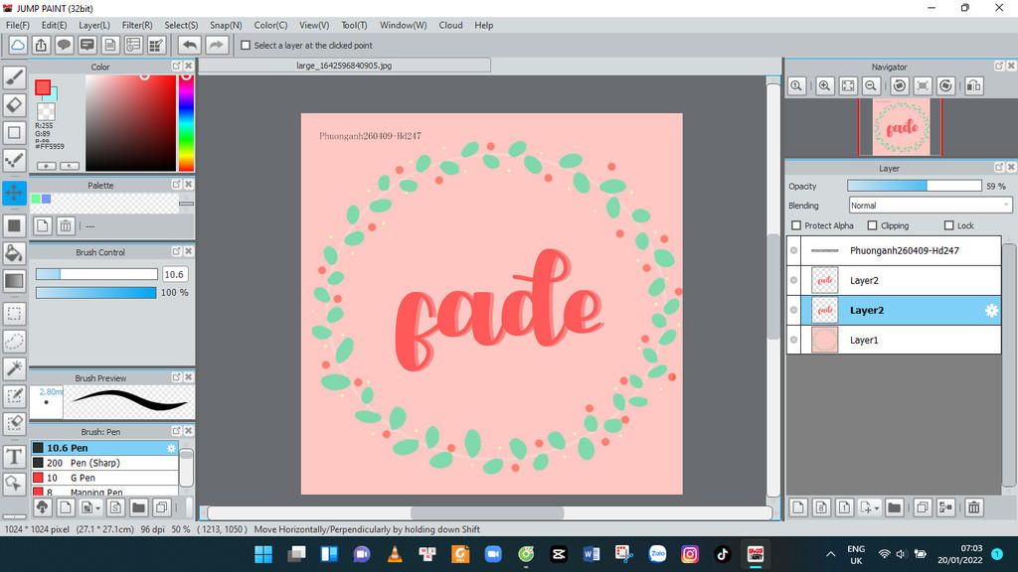1018x572 pixels.
Task: Click the brush size value field 10.6
Action: point(175,274)
